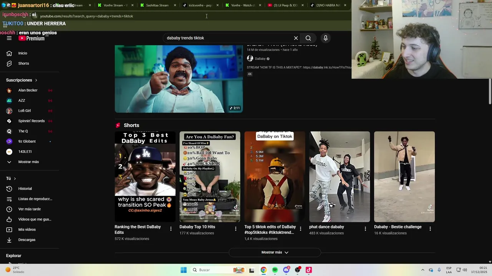Expand 'Mostrar más' in subscriptions list
Screen dimensions: 492x276
pos(29,162)
